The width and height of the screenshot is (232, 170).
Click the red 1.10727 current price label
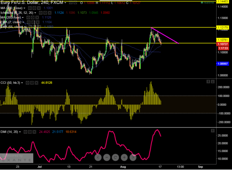(223, 44)
